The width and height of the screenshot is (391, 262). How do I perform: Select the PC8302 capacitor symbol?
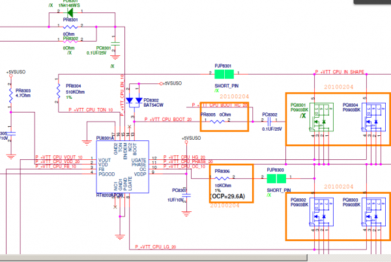point(269,122)
